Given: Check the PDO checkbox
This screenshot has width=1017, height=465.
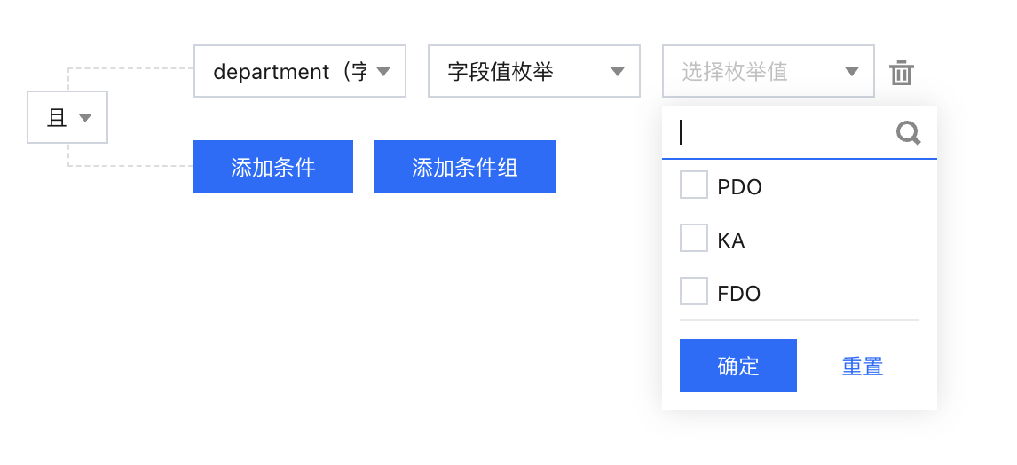Looking at the screenshot, I should point(693,185).
